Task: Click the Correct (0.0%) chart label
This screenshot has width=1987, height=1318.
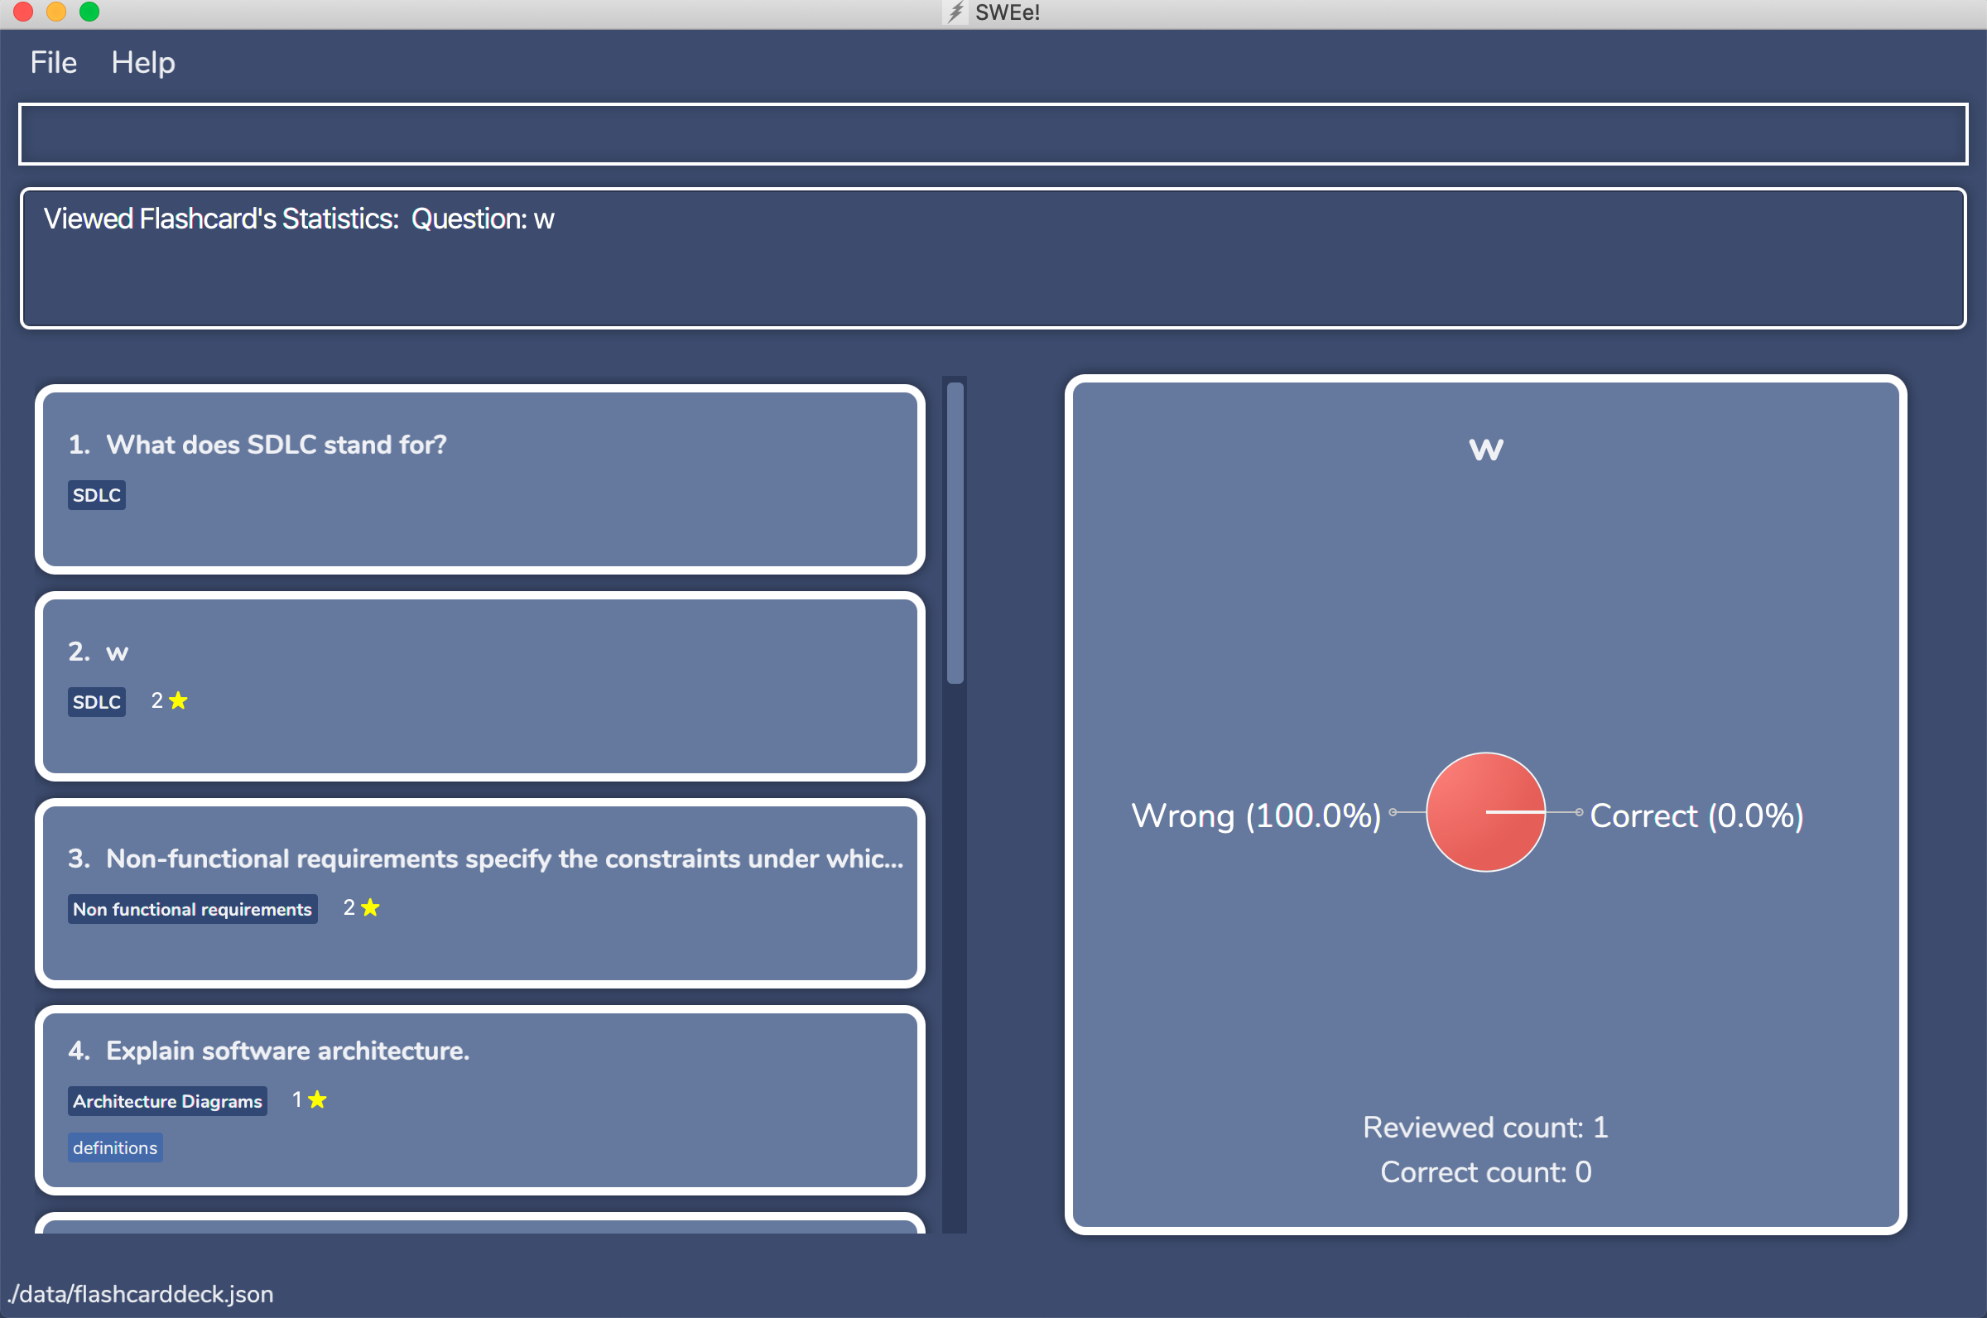Action: click(x=1696, y=815)
